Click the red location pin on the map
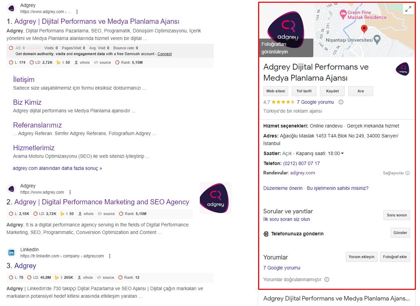The image size is (420, 306). pyautogui.click(x=364, y=29)
